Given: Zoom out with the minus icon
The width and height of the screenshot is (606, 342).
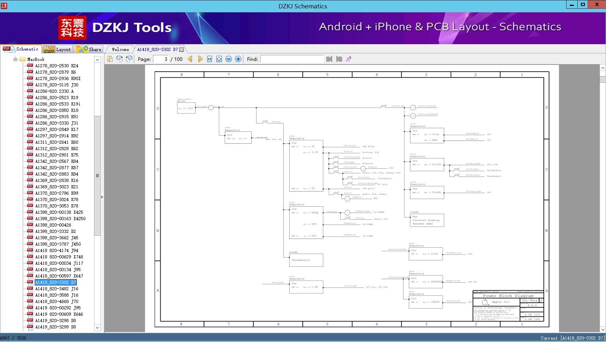Looking at the screenshot, I should coord(229,59).
